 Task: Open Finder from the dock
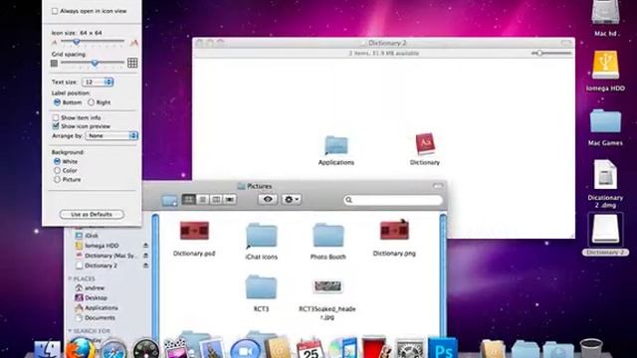coord(47,350)
